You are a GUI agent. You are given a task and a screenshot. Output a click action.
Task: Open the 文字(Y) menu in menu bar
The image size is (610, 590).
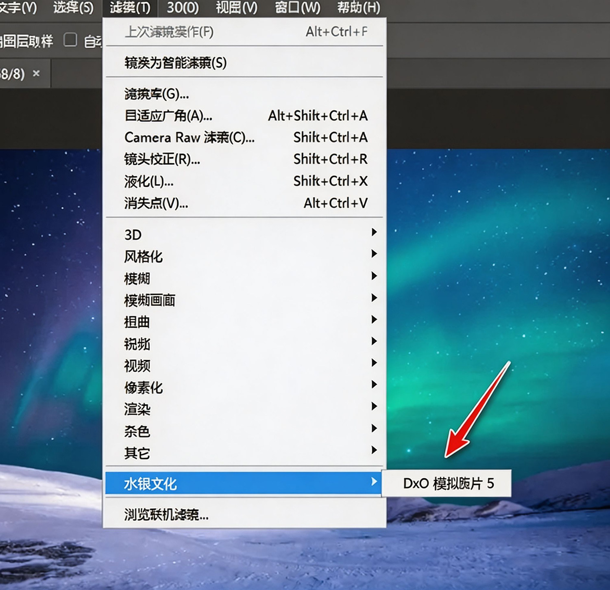[x=18, y=8]
